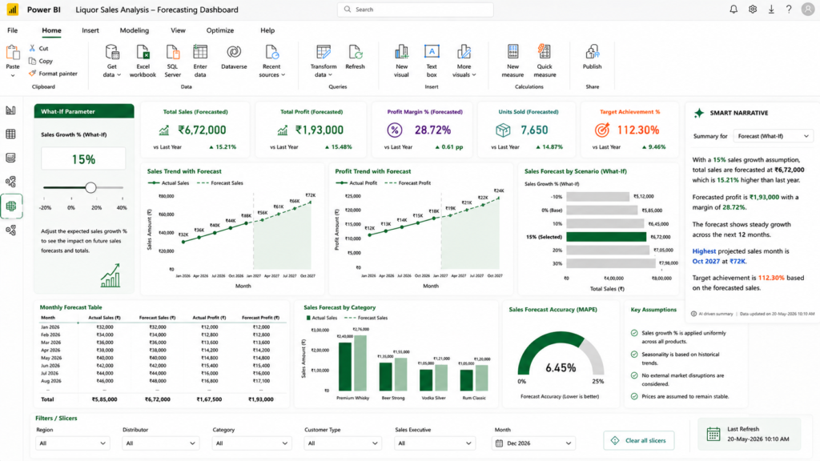Viewport: 820px width, 461px height.
Task: Switch to Table view in left sidebar
Action: (x=10, y=134)
